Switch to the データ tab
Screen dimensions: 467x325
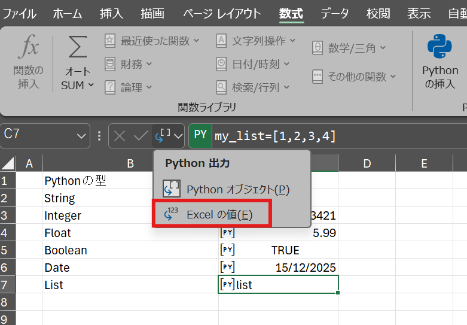tap(334, 14)
